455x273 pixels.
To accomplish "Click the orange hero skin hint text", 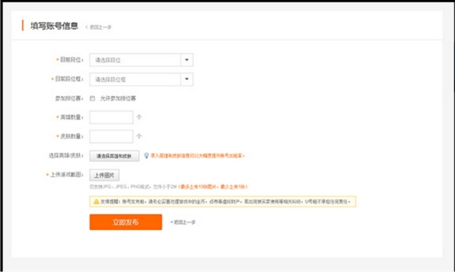I will tap(198, 156).
